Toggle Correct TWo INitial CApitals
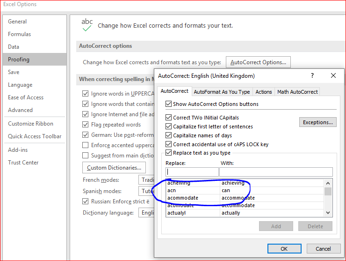This screenshot has width=346, height=261. tap(168, 118)
